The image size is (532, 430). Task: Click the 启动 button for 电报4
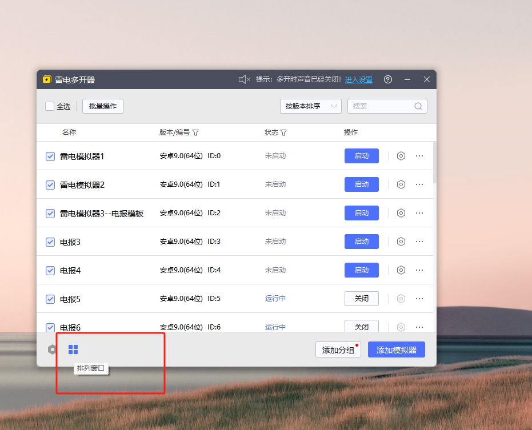(361, 270)
